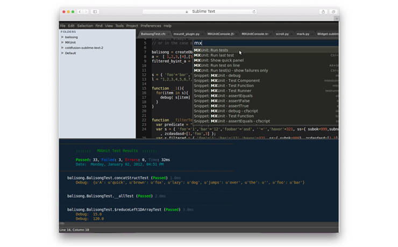Click the command palette input containing mx
The height and width of the screenshot is (247, 398).
[x=266, y=43]
